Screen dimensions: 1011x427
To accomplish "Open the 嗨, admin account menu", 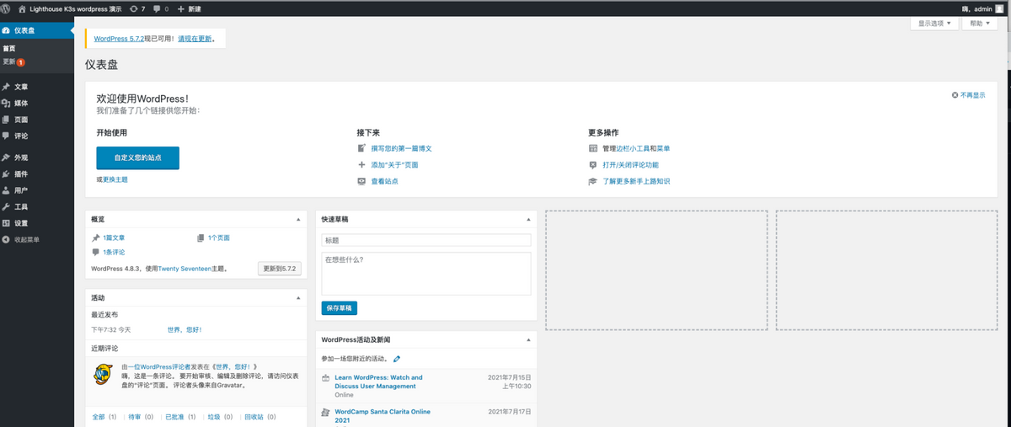I will 983,8.
